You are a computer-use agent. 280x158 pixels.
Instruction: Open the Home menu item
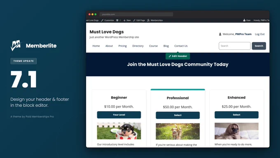[x=96, y=46]
